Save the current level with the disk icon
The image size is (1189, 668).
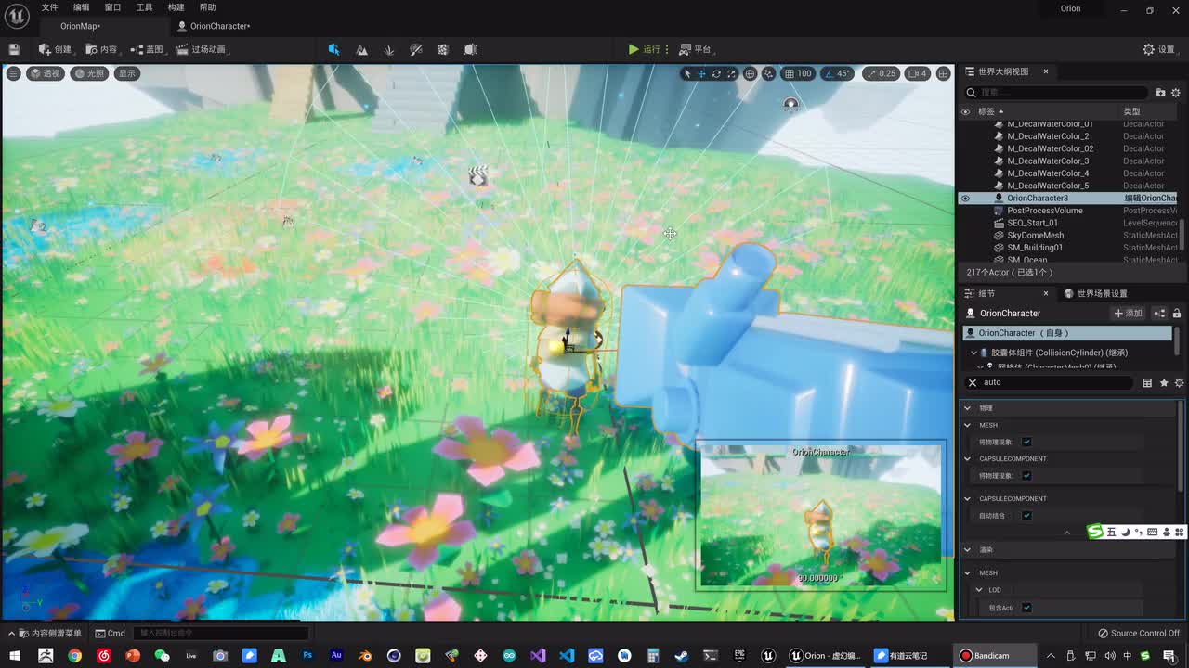pos(14,49)
